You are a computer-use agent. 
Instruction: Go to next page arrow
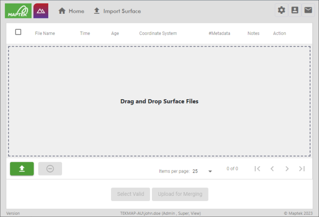(287, 169)
